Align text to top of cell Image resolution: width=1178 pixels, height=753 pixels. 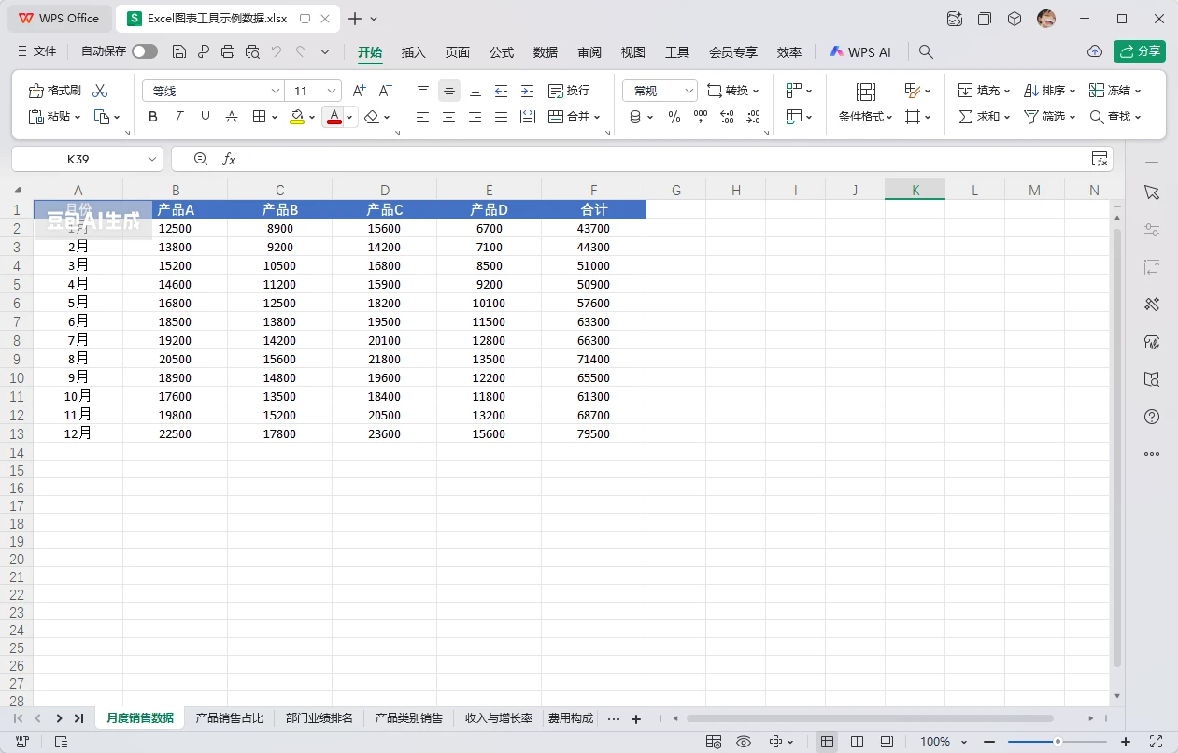coord(423,91)
